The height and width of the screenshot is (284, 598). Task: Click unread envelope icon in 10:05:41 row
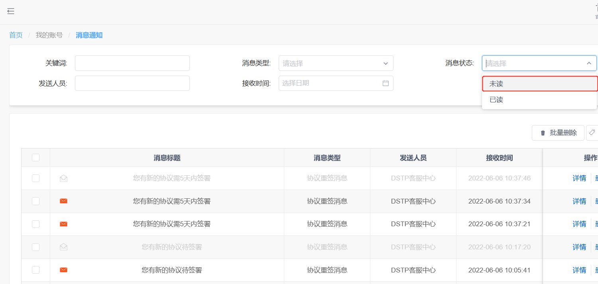click(x=63, y=270)
